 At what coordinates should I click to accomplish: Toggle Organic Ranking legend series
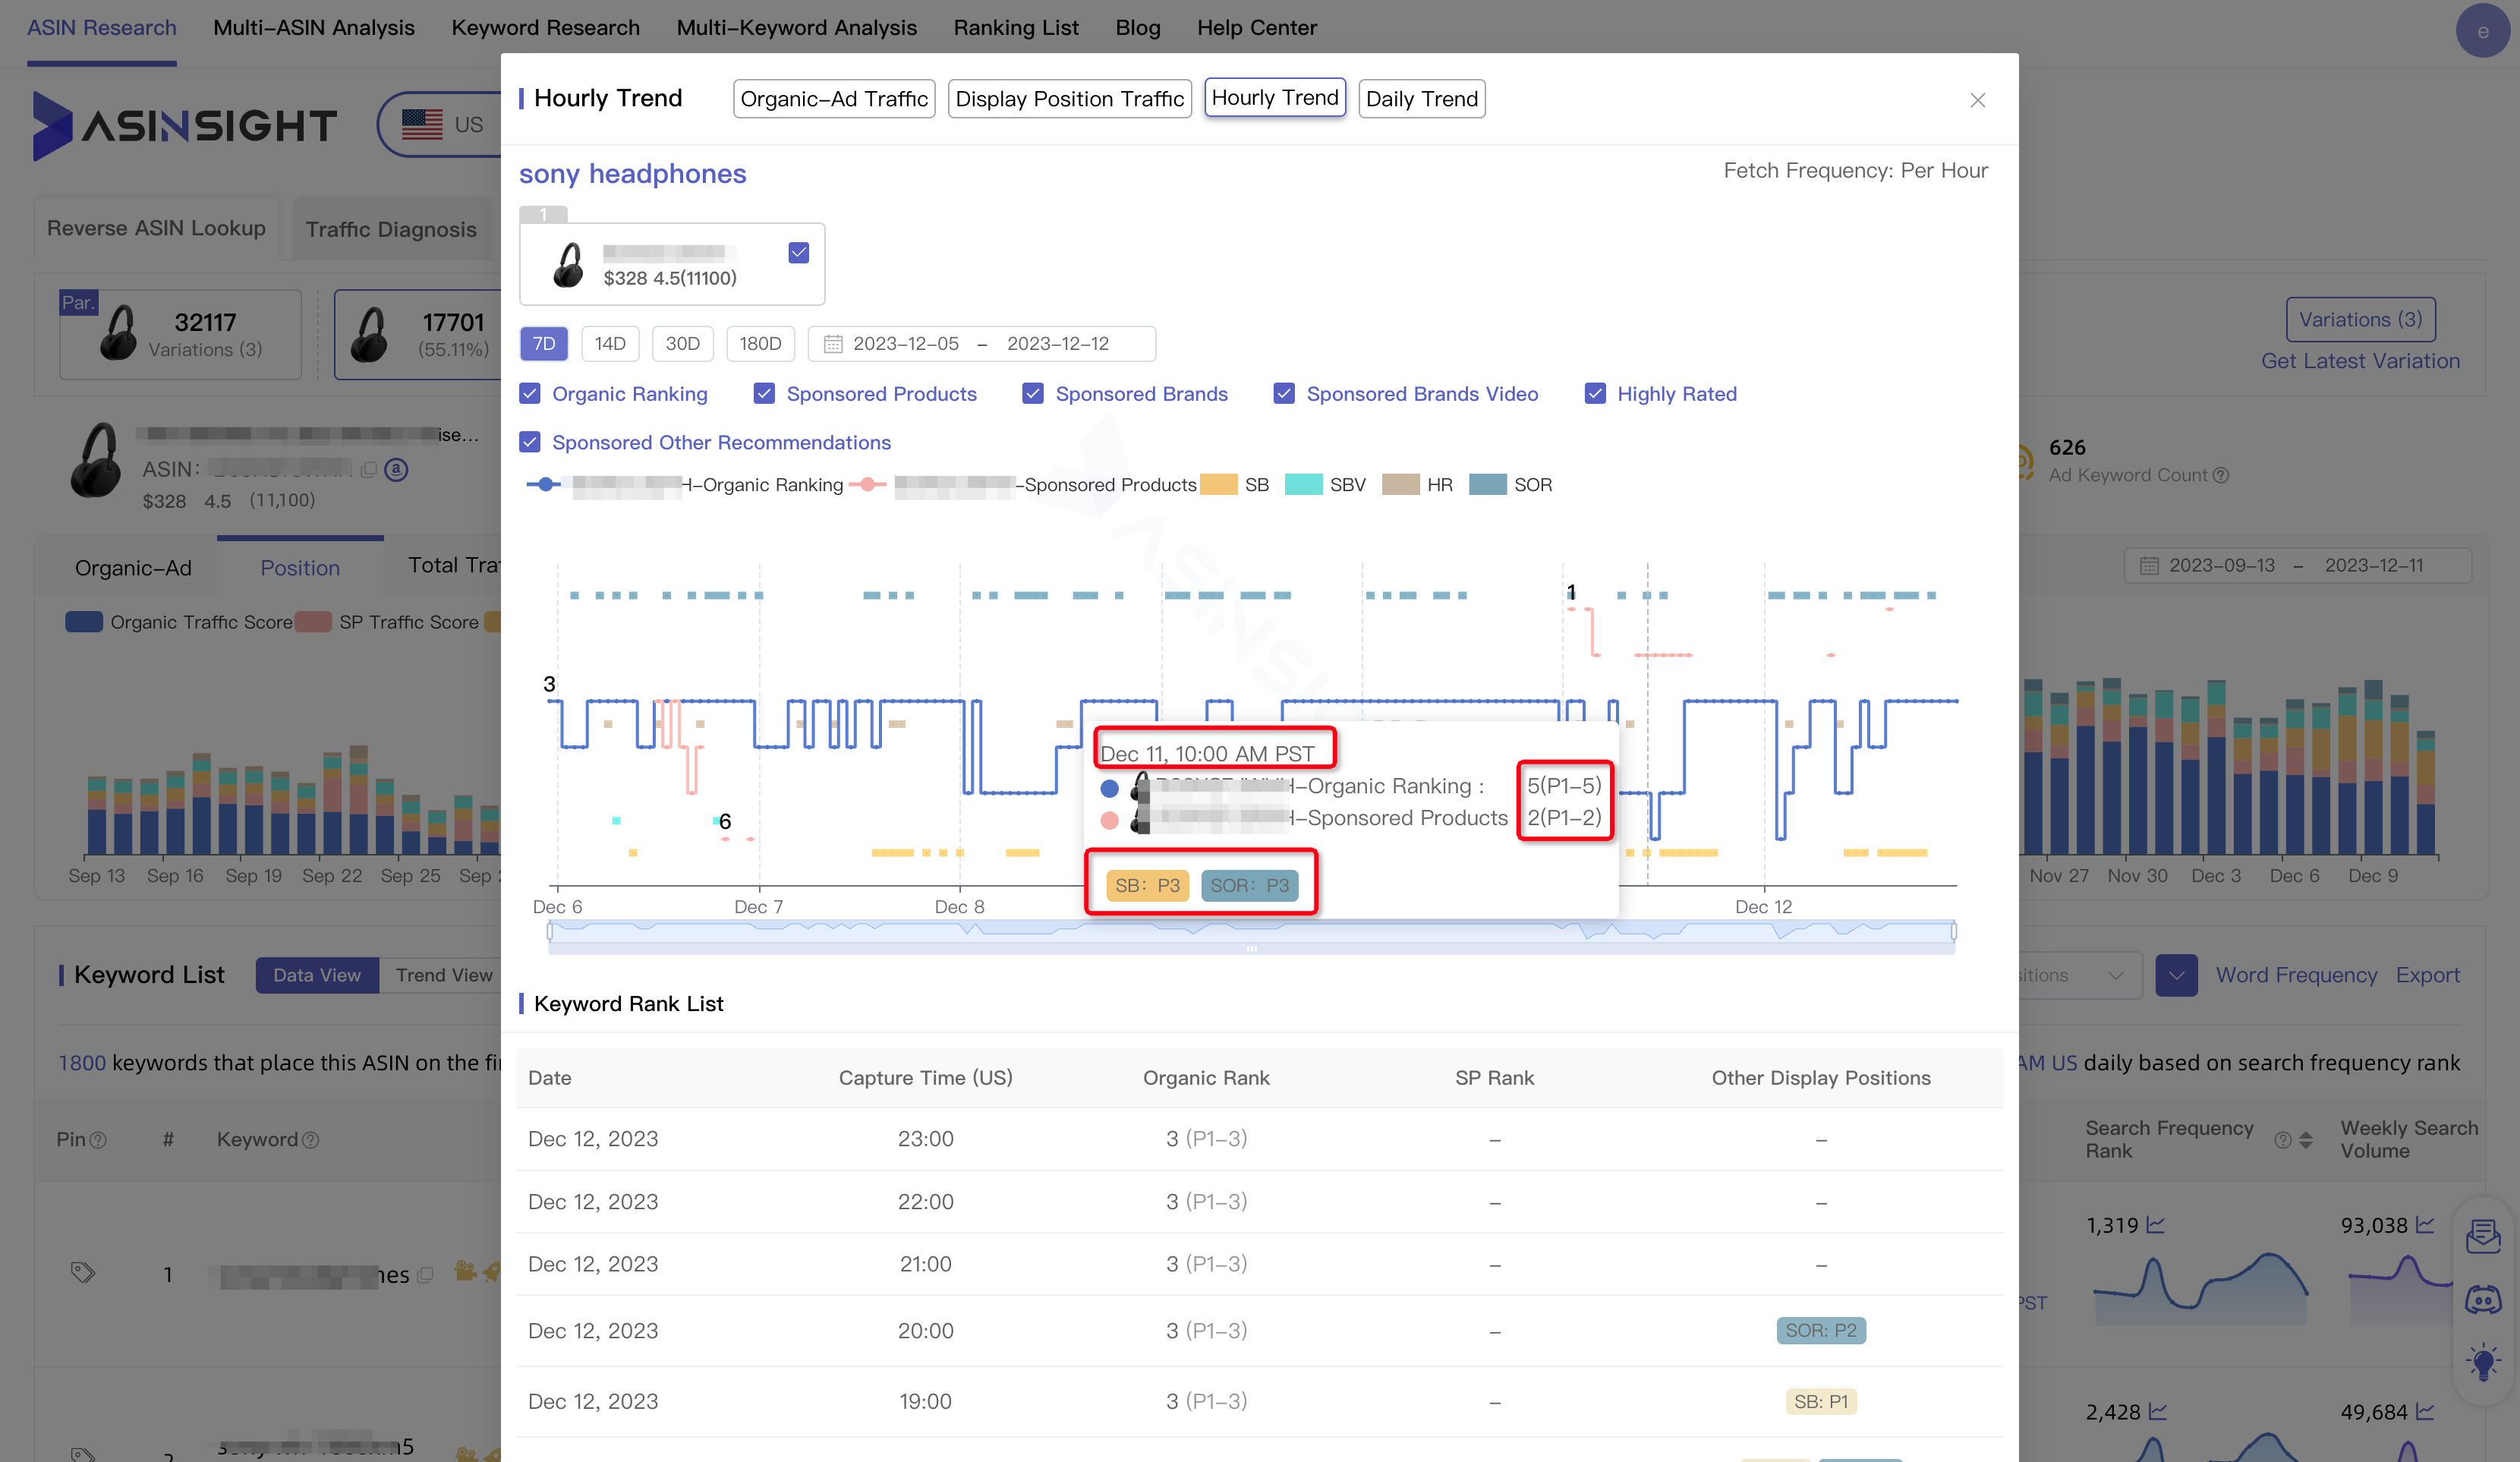point(685,485)
